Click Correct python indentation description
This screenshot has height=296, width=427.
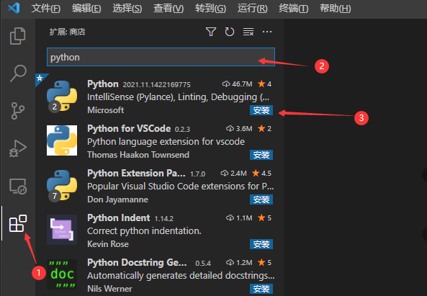point(144,231)
